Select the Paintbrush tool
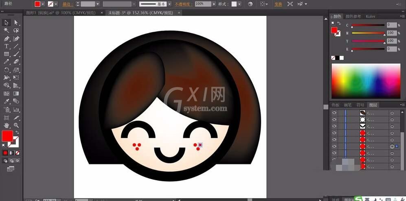This screenshot has height=201, width=406. click(16, 54)
